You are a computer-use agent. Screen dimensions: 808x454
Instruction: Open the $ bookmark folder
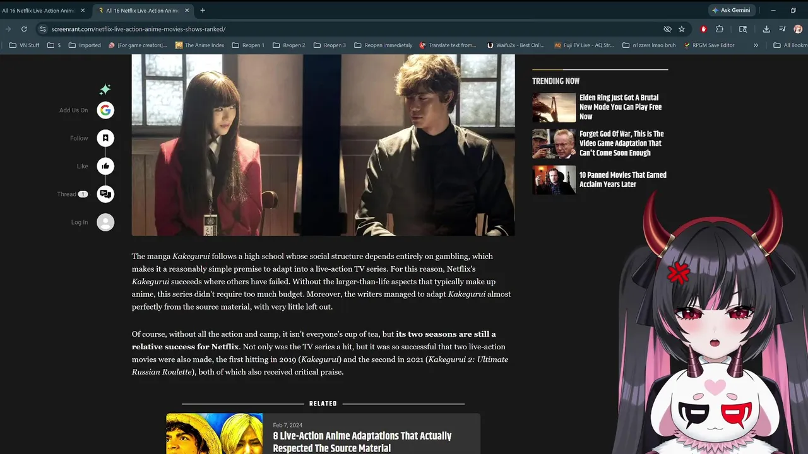tap(54, 45)
